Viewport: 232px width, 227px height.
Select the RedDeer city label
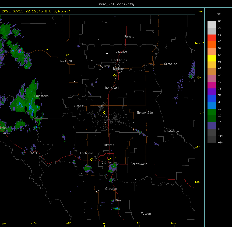[x=118, y=69]
